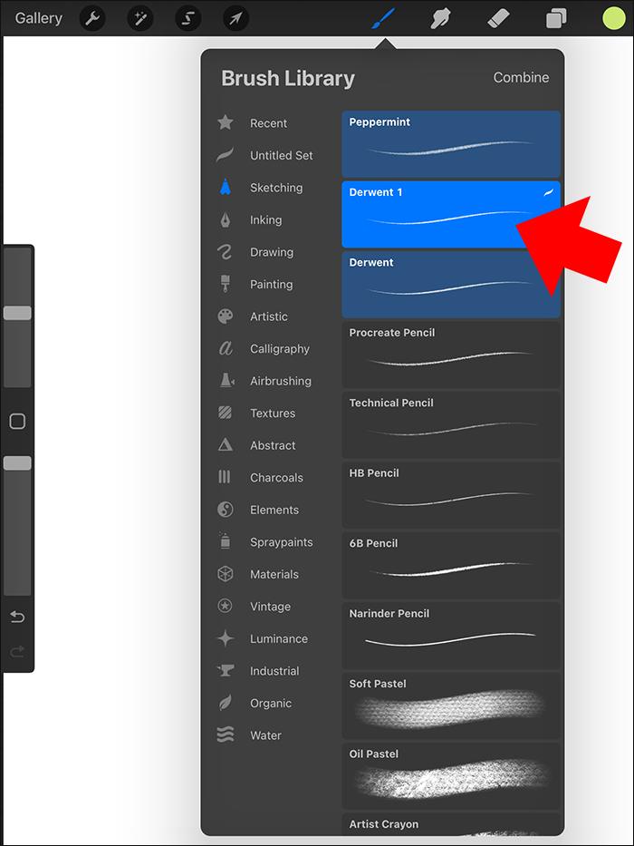Tap the redo arrow in sidebar
This screenshot has width=634, height=846.
(x=17, y=652)
